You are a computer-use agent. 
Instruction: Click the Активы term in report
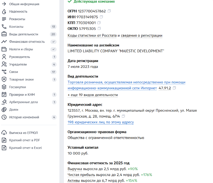[x=74, y=181]
